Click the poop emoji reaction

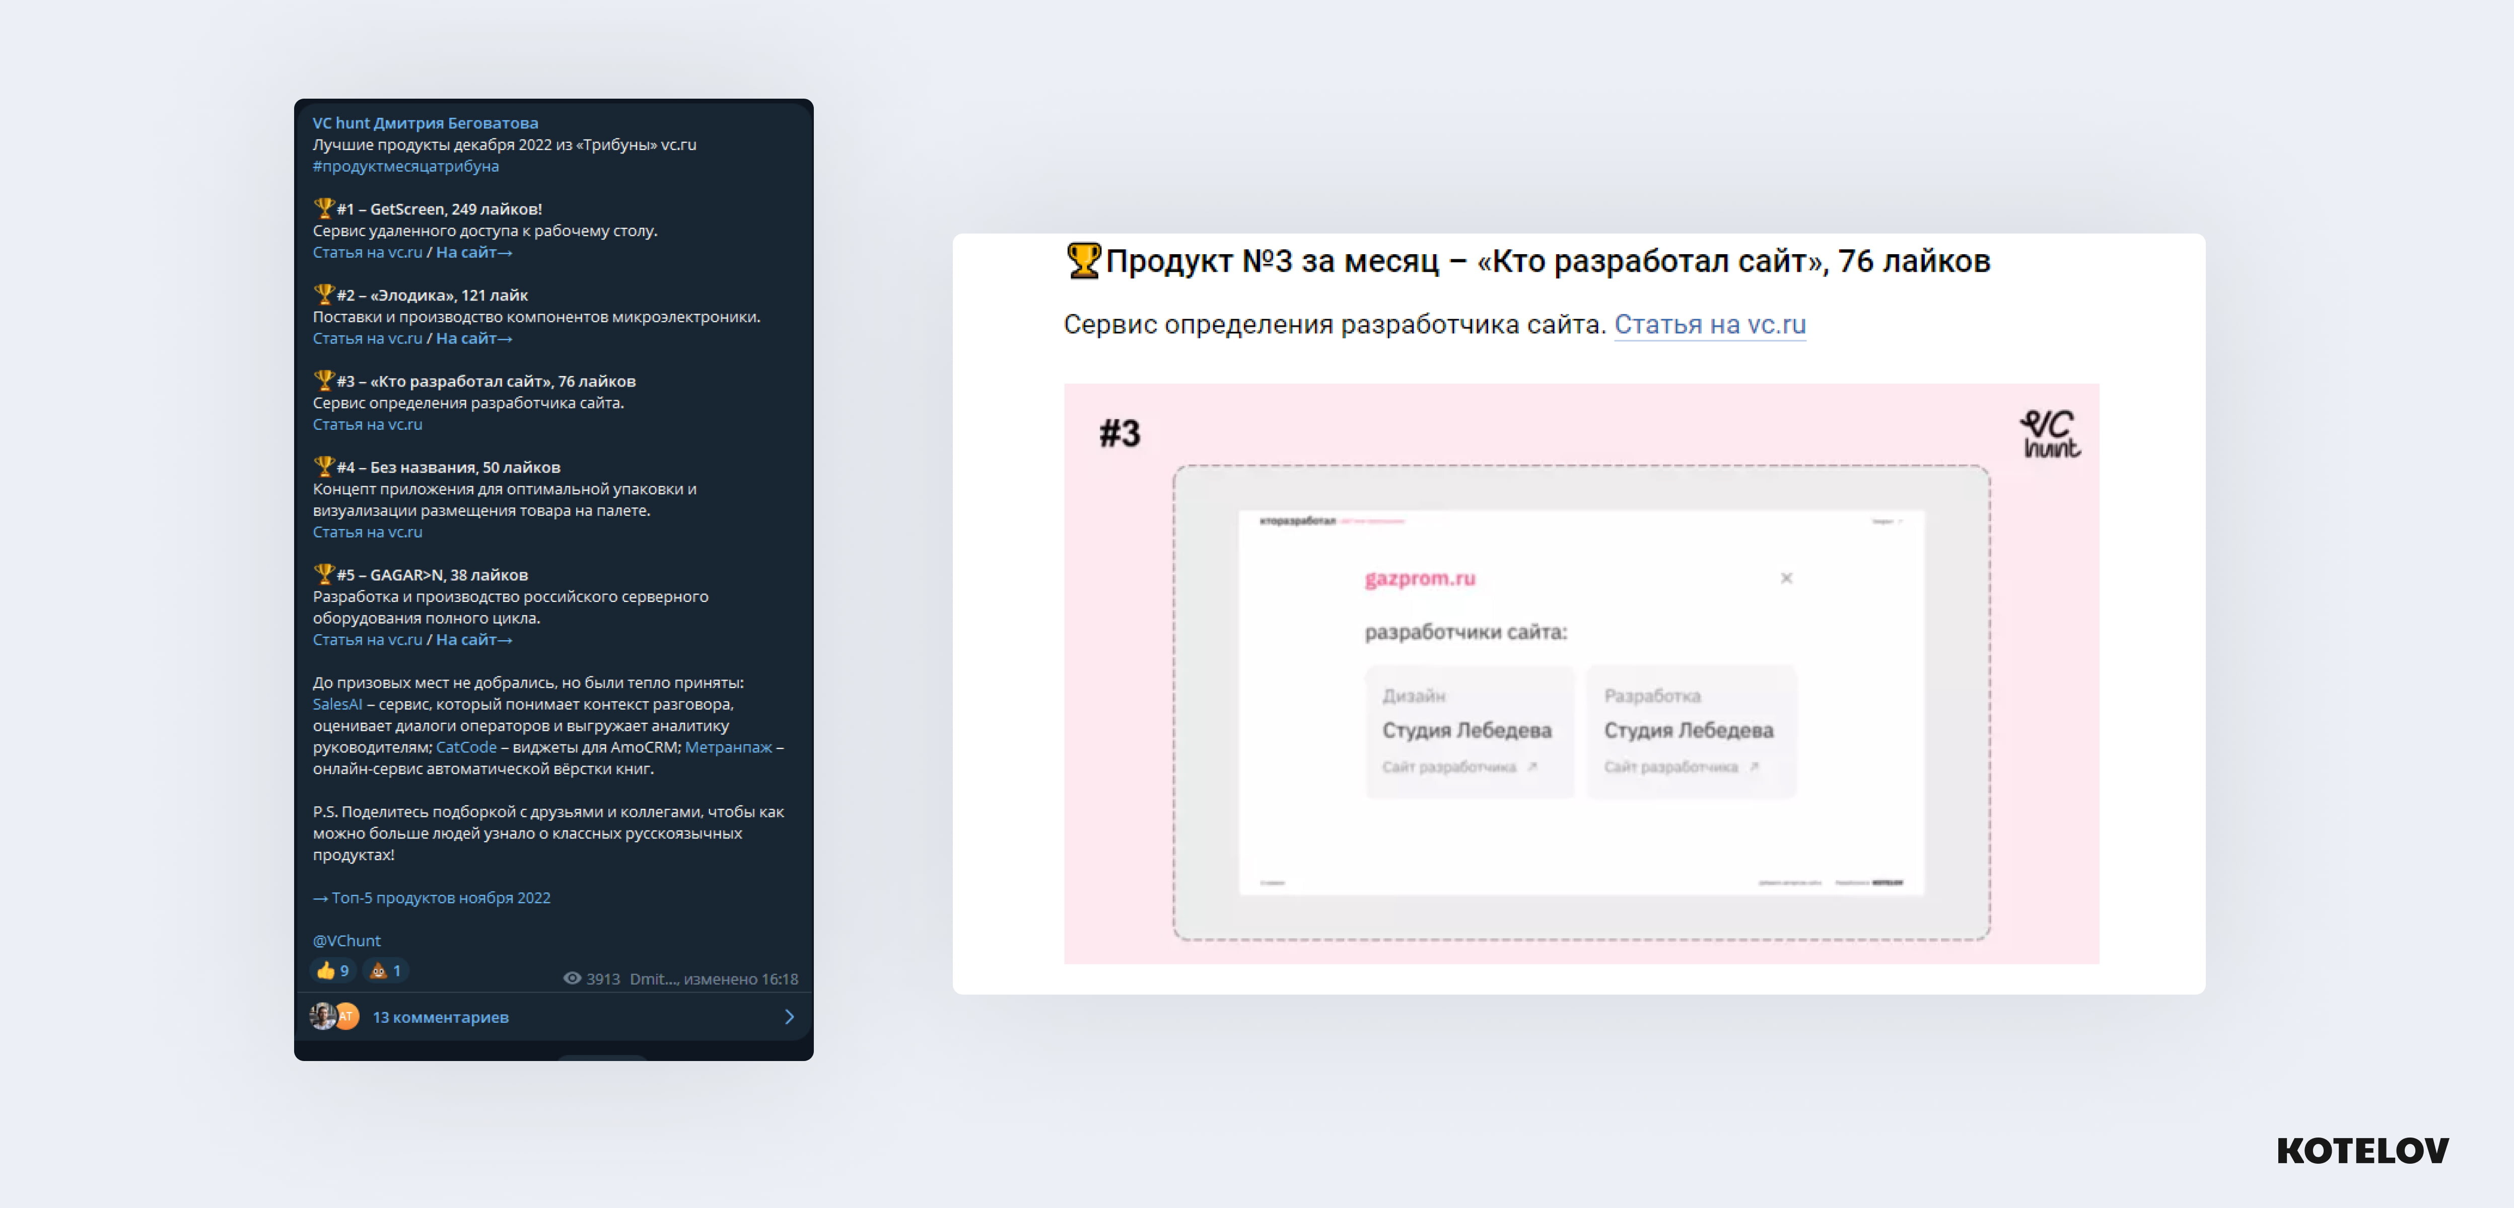pyautogui.click(x=385, y=970)
